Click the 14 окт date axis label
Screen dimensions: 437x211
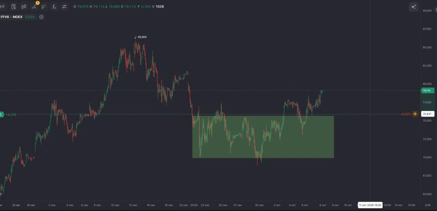399,205
